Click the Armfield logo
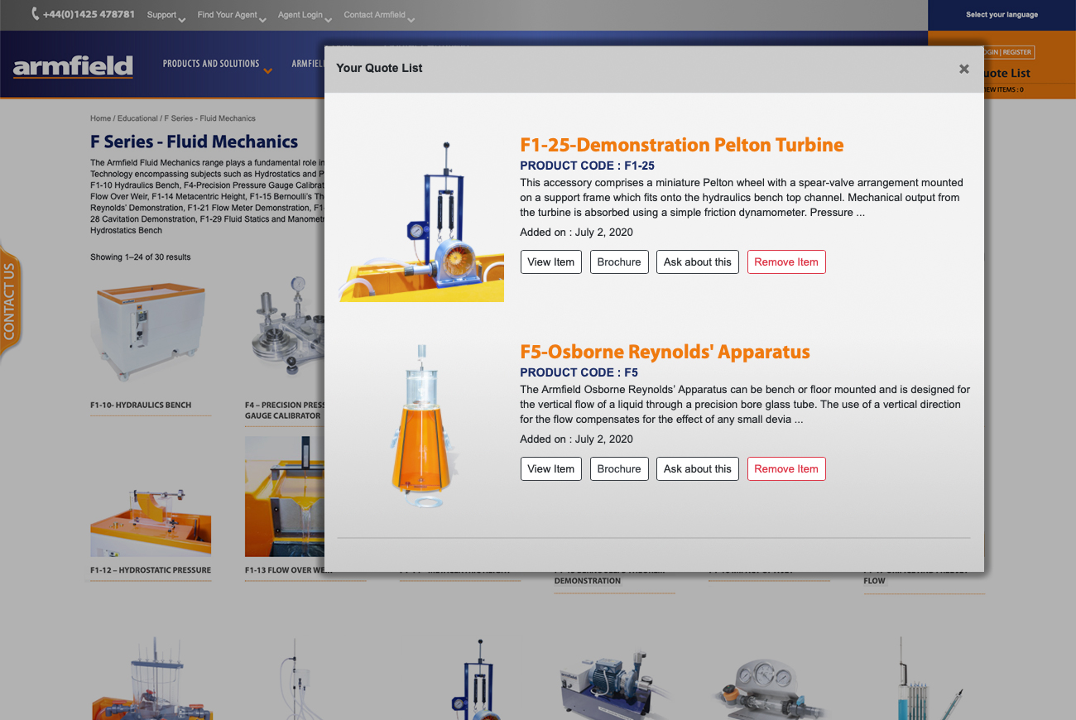The image size is (1076, 720). coord(73,66)
